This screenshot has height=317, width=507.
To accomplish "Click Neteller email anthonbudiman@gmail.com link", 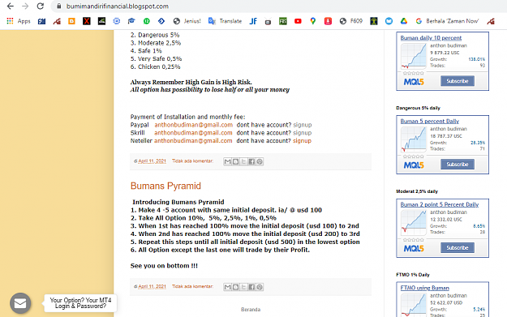I will 193,141.
